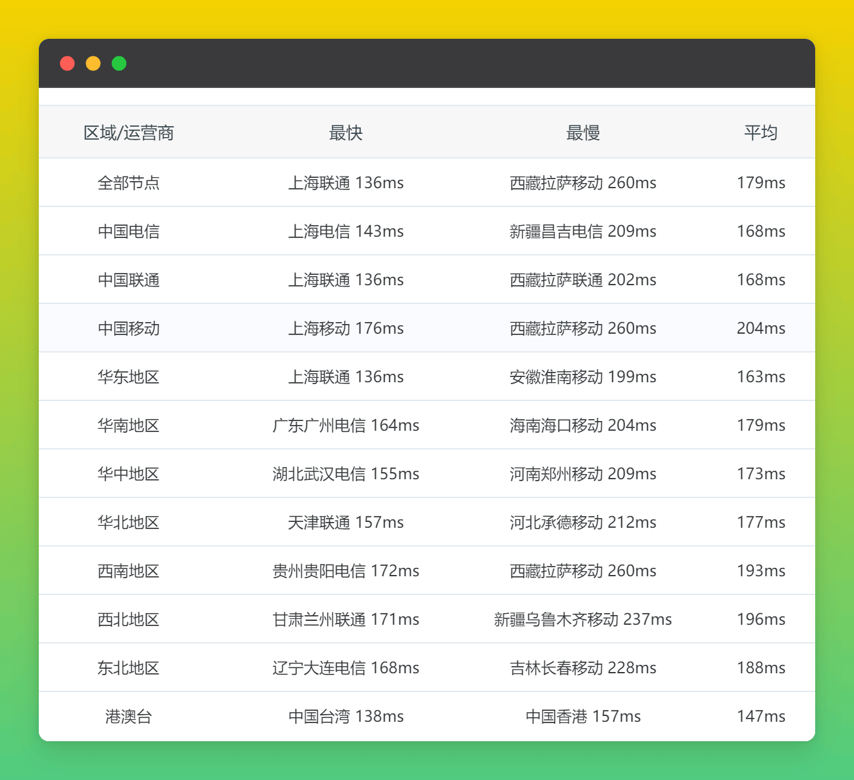Click the red close window dot
Viewport: 854px width, 780px height.
point(67,63)
